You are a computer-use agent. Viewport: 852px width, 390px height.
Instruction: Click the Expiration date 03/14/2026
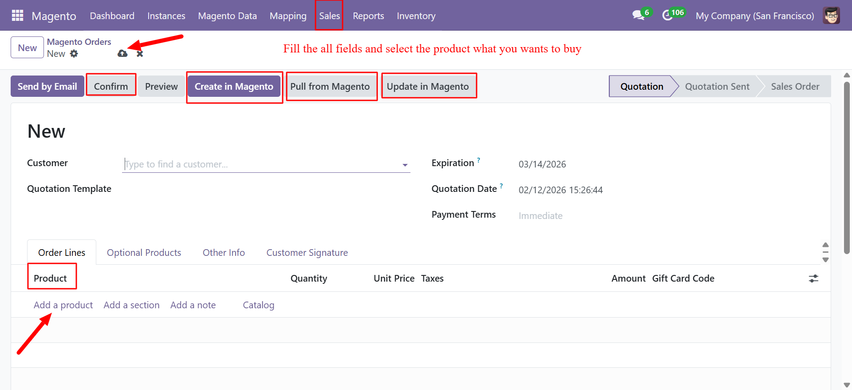[x=542, y=164]
